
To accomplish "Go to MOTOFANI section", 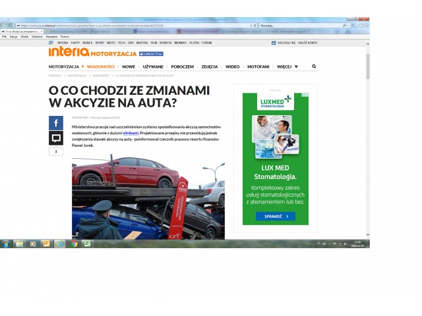I will (x=258, y=66).
